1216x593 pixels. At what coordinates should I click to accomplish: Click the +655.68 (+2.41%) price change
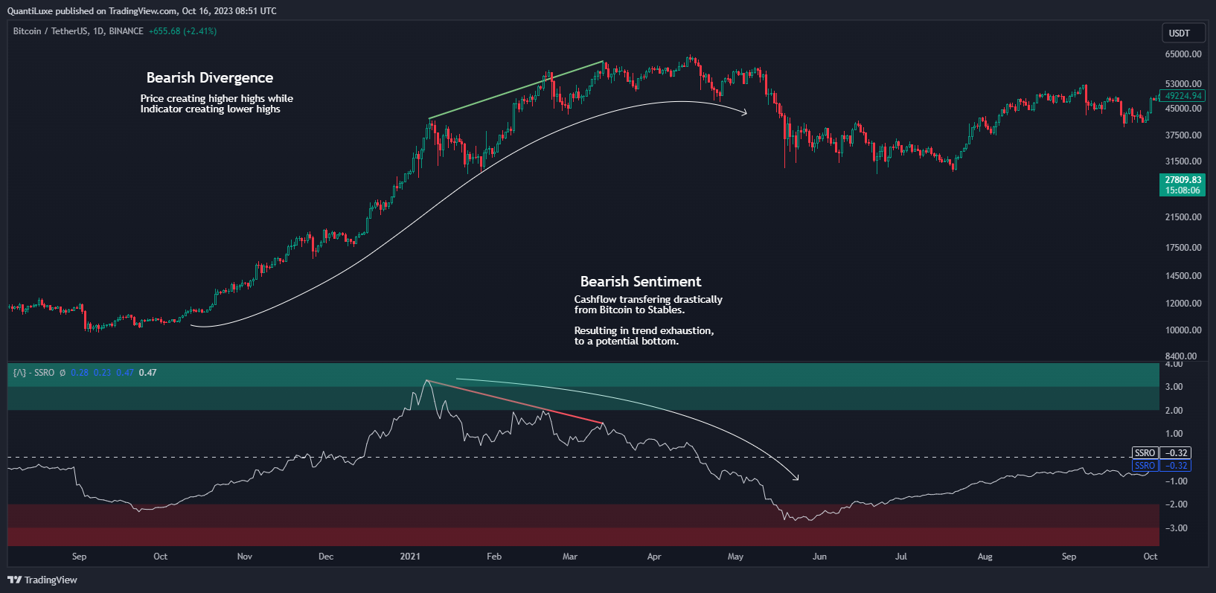tap(182, 31)
